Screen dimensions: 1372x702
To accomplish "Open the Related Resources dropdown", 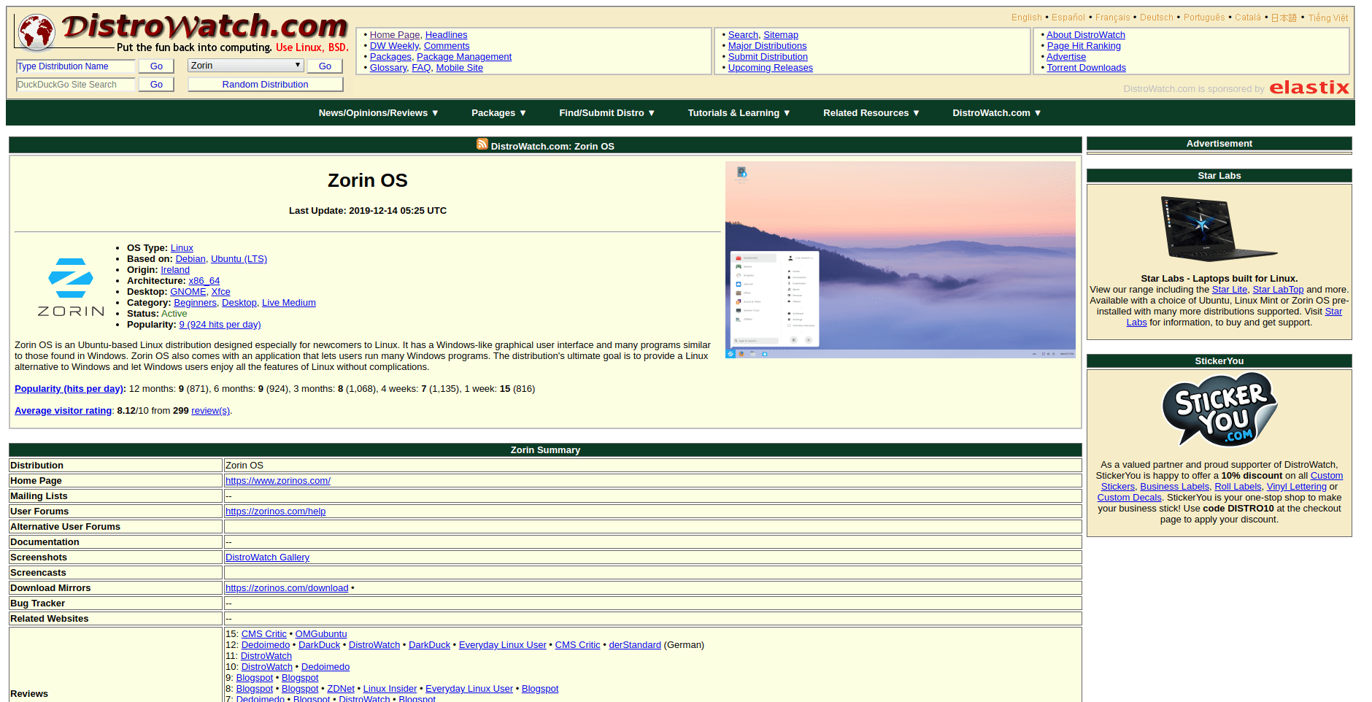I will 870,112.
